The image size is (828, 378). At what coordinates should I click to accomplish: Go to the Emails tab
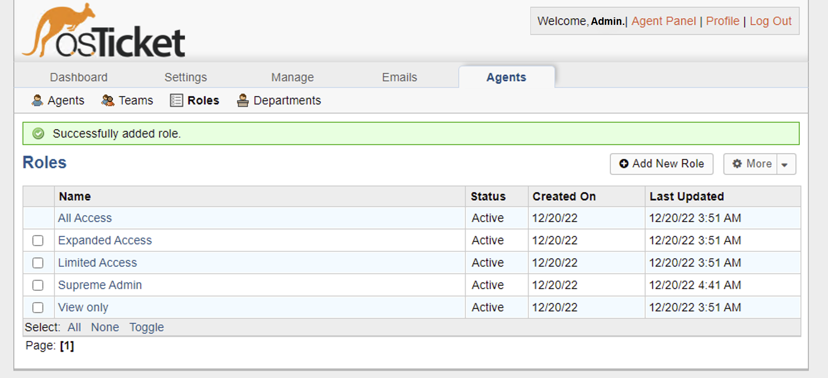tap(399, 77)
